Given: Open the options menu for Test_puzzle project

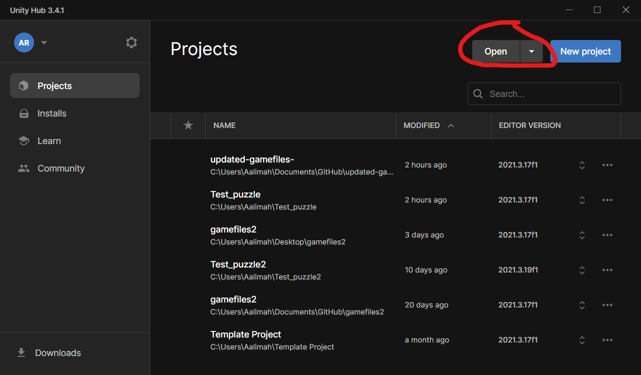Looking at the screenshot, I should [x=607, y=199].
